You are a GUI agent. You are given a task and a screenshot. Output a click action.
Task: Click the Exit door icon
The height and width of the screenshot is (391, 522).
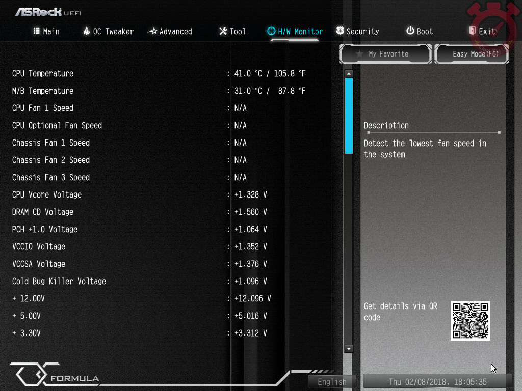pyautogui.click(x=472, y=31)
